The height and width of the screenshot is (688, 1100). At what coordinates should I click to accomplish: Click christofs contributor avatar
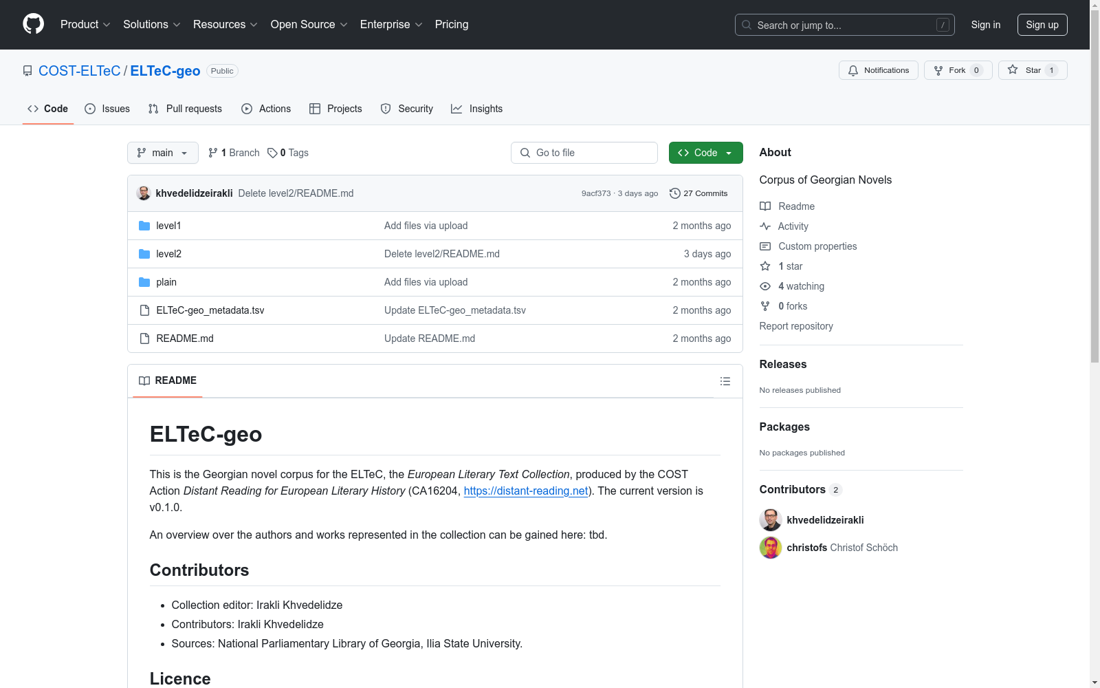(x=771, y=548)
